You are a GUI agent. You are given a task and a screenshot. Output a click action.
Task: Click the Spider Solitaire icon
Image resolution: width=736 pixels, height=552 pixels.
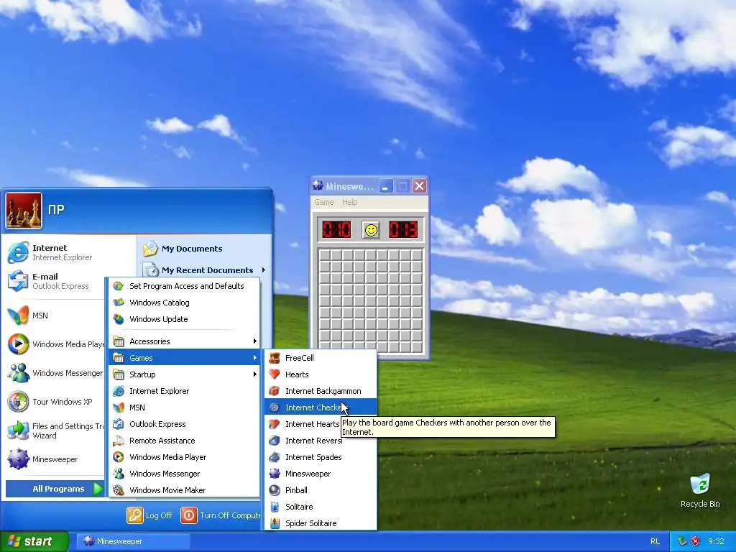pos(275,523)
